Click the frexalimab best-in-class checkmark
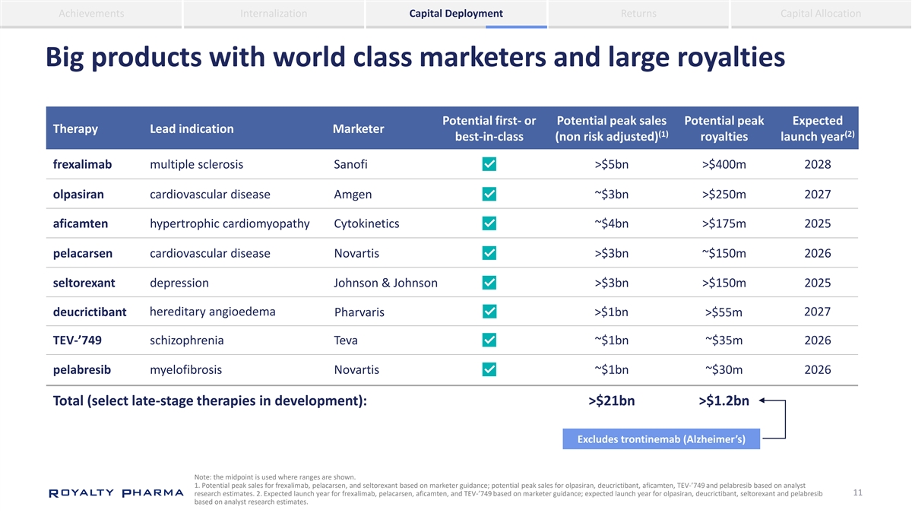The image size is (912, 513). 490,165
